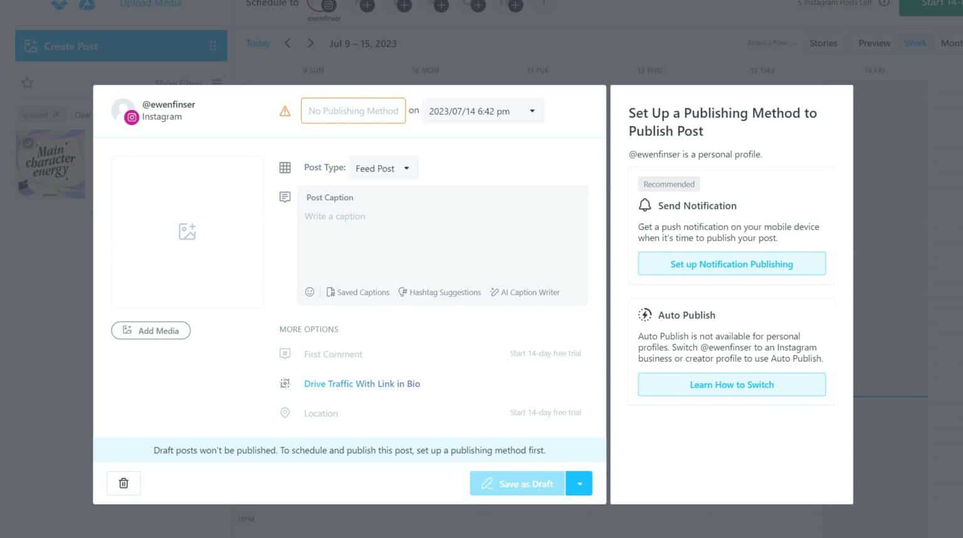The width and height of the screenshot is (963, 538).
Task: Open the emoji picker in the caption box
Action: point(310,292)
